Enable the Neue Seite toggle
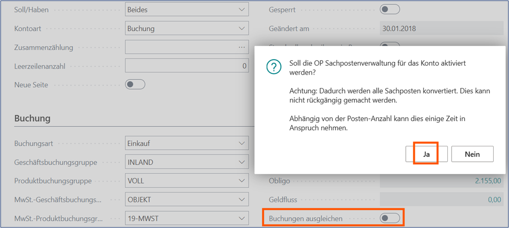 (135, 85)
